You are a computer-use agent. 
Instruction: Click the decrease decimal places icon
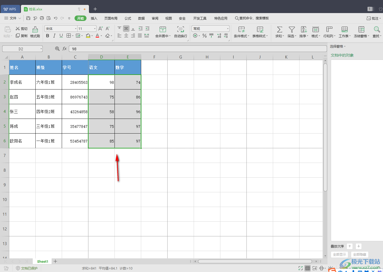click(x=226, y=36)
